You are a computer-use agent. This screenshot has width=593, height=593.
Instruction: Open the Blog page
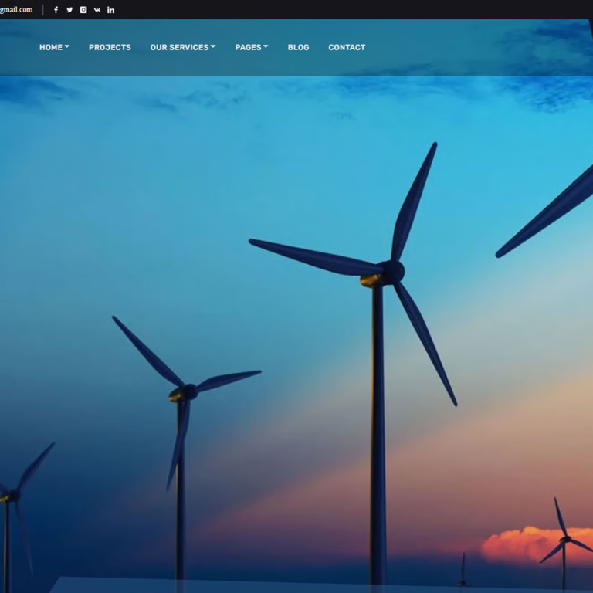(x=298, y=47)
